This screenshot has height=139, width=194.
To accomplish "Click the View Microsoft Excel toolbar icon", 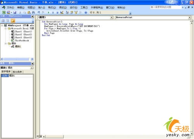I will pyautogui.click(x=4, y=12).
